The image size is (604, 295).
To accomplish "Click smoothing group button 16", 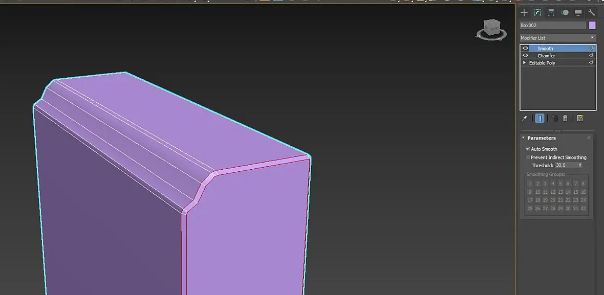I will (x=583, y=192).
